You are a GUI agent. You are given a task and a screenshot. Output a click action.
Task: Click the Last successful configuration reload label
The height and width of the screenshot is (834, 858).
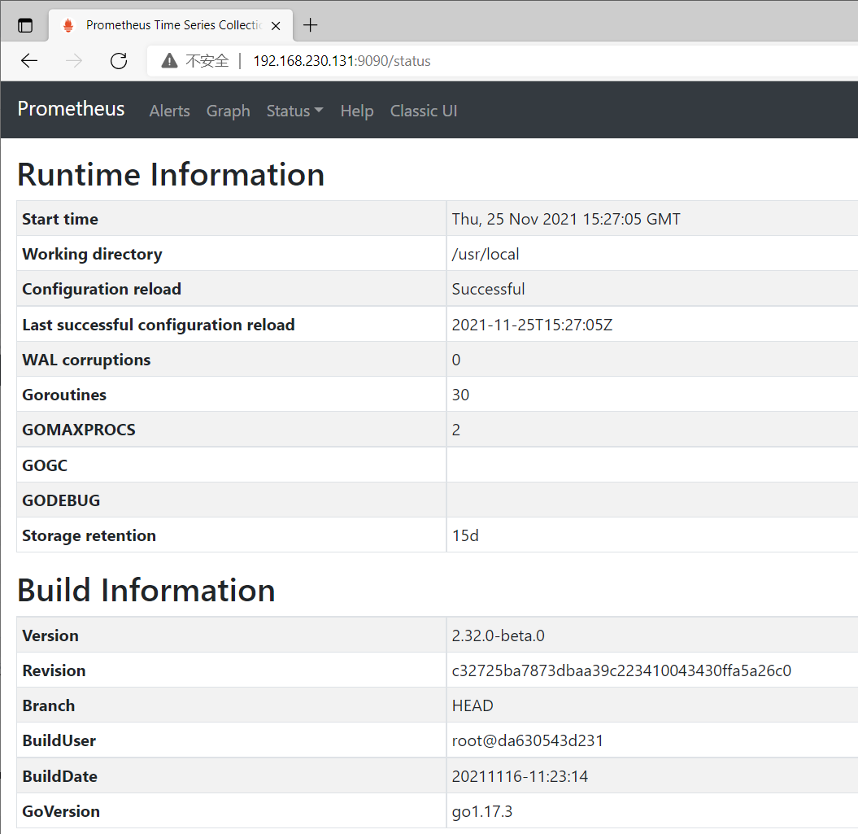159,325
